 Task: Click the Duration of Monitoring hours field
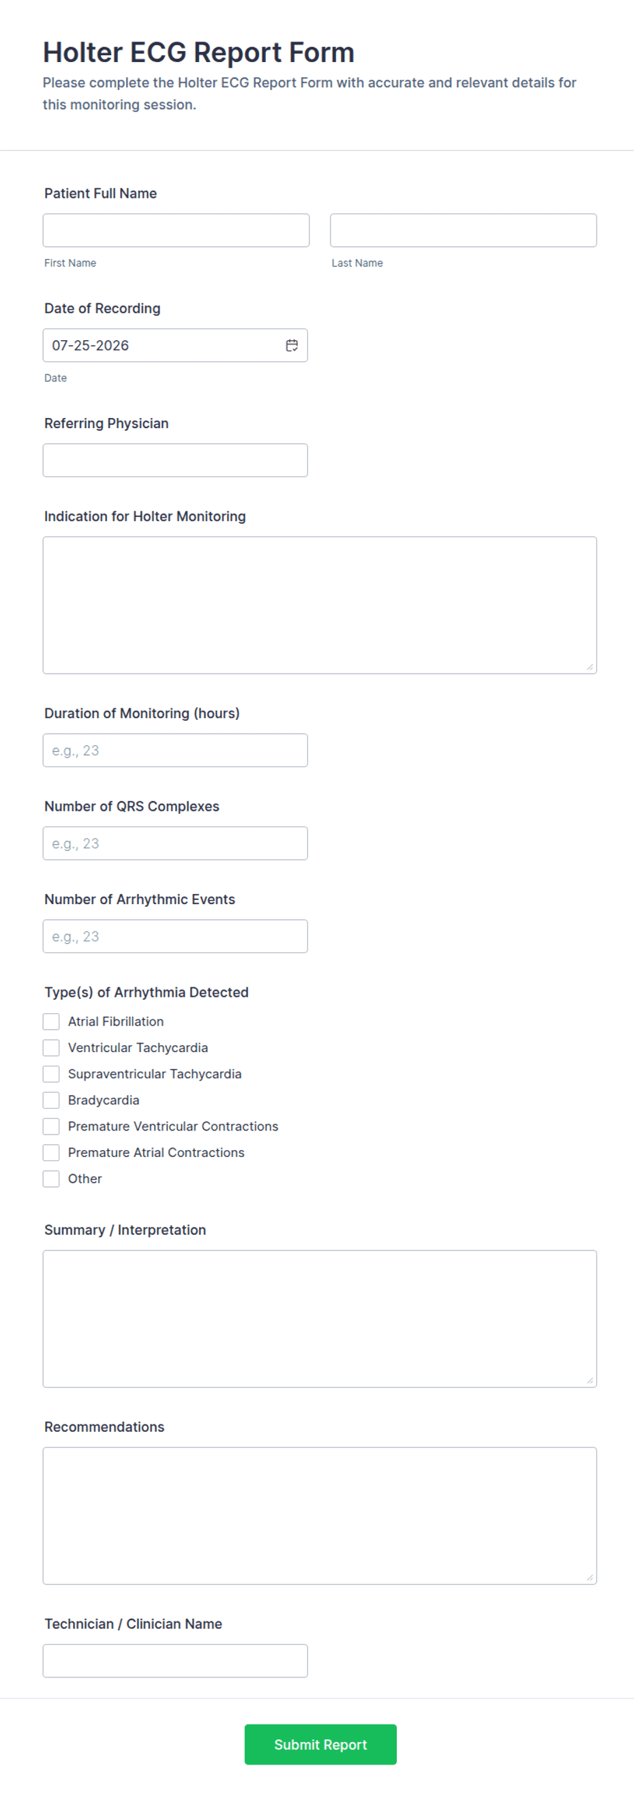[175, 750]
